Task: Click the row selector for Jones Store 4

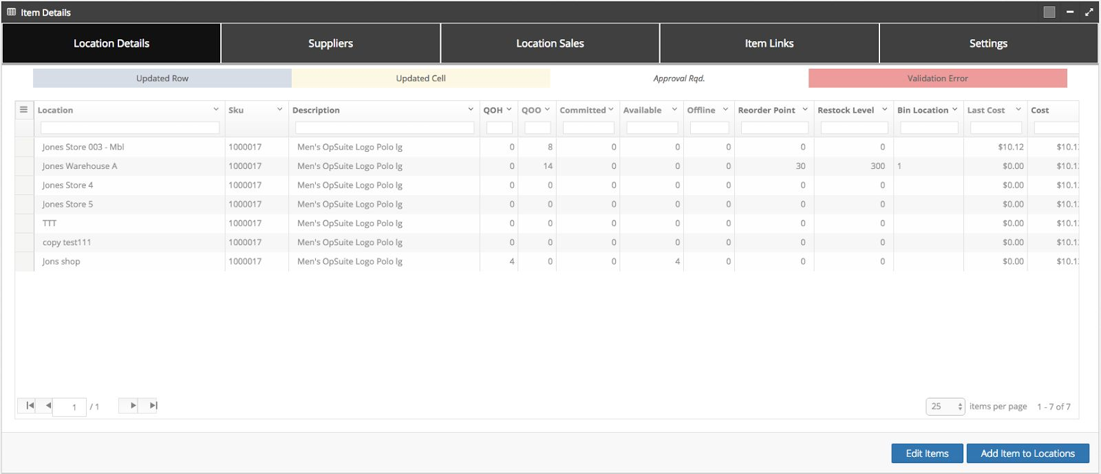Action: [x=24, y=185]
